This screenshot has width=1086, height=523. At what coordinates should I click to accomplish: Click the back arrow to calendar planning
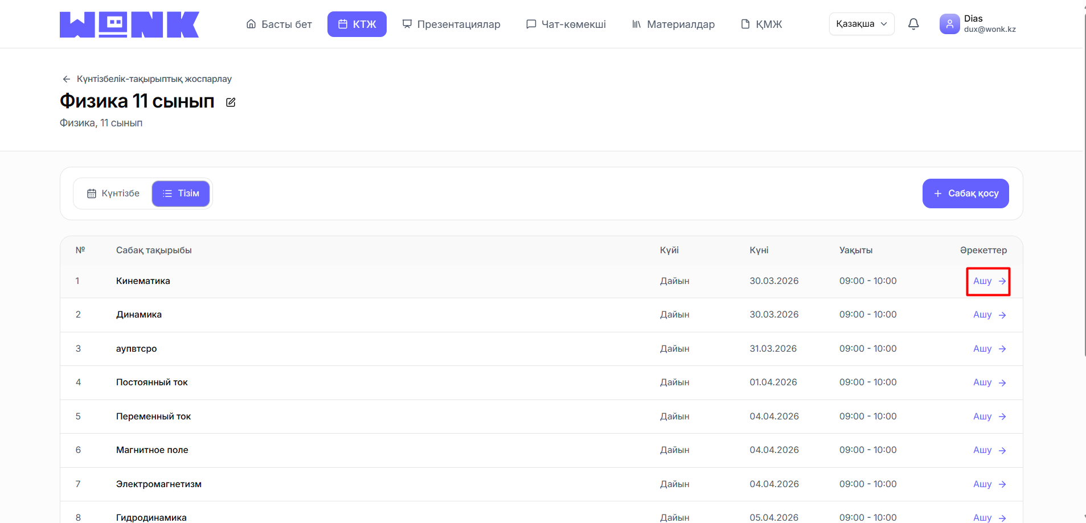click(67, 79)
